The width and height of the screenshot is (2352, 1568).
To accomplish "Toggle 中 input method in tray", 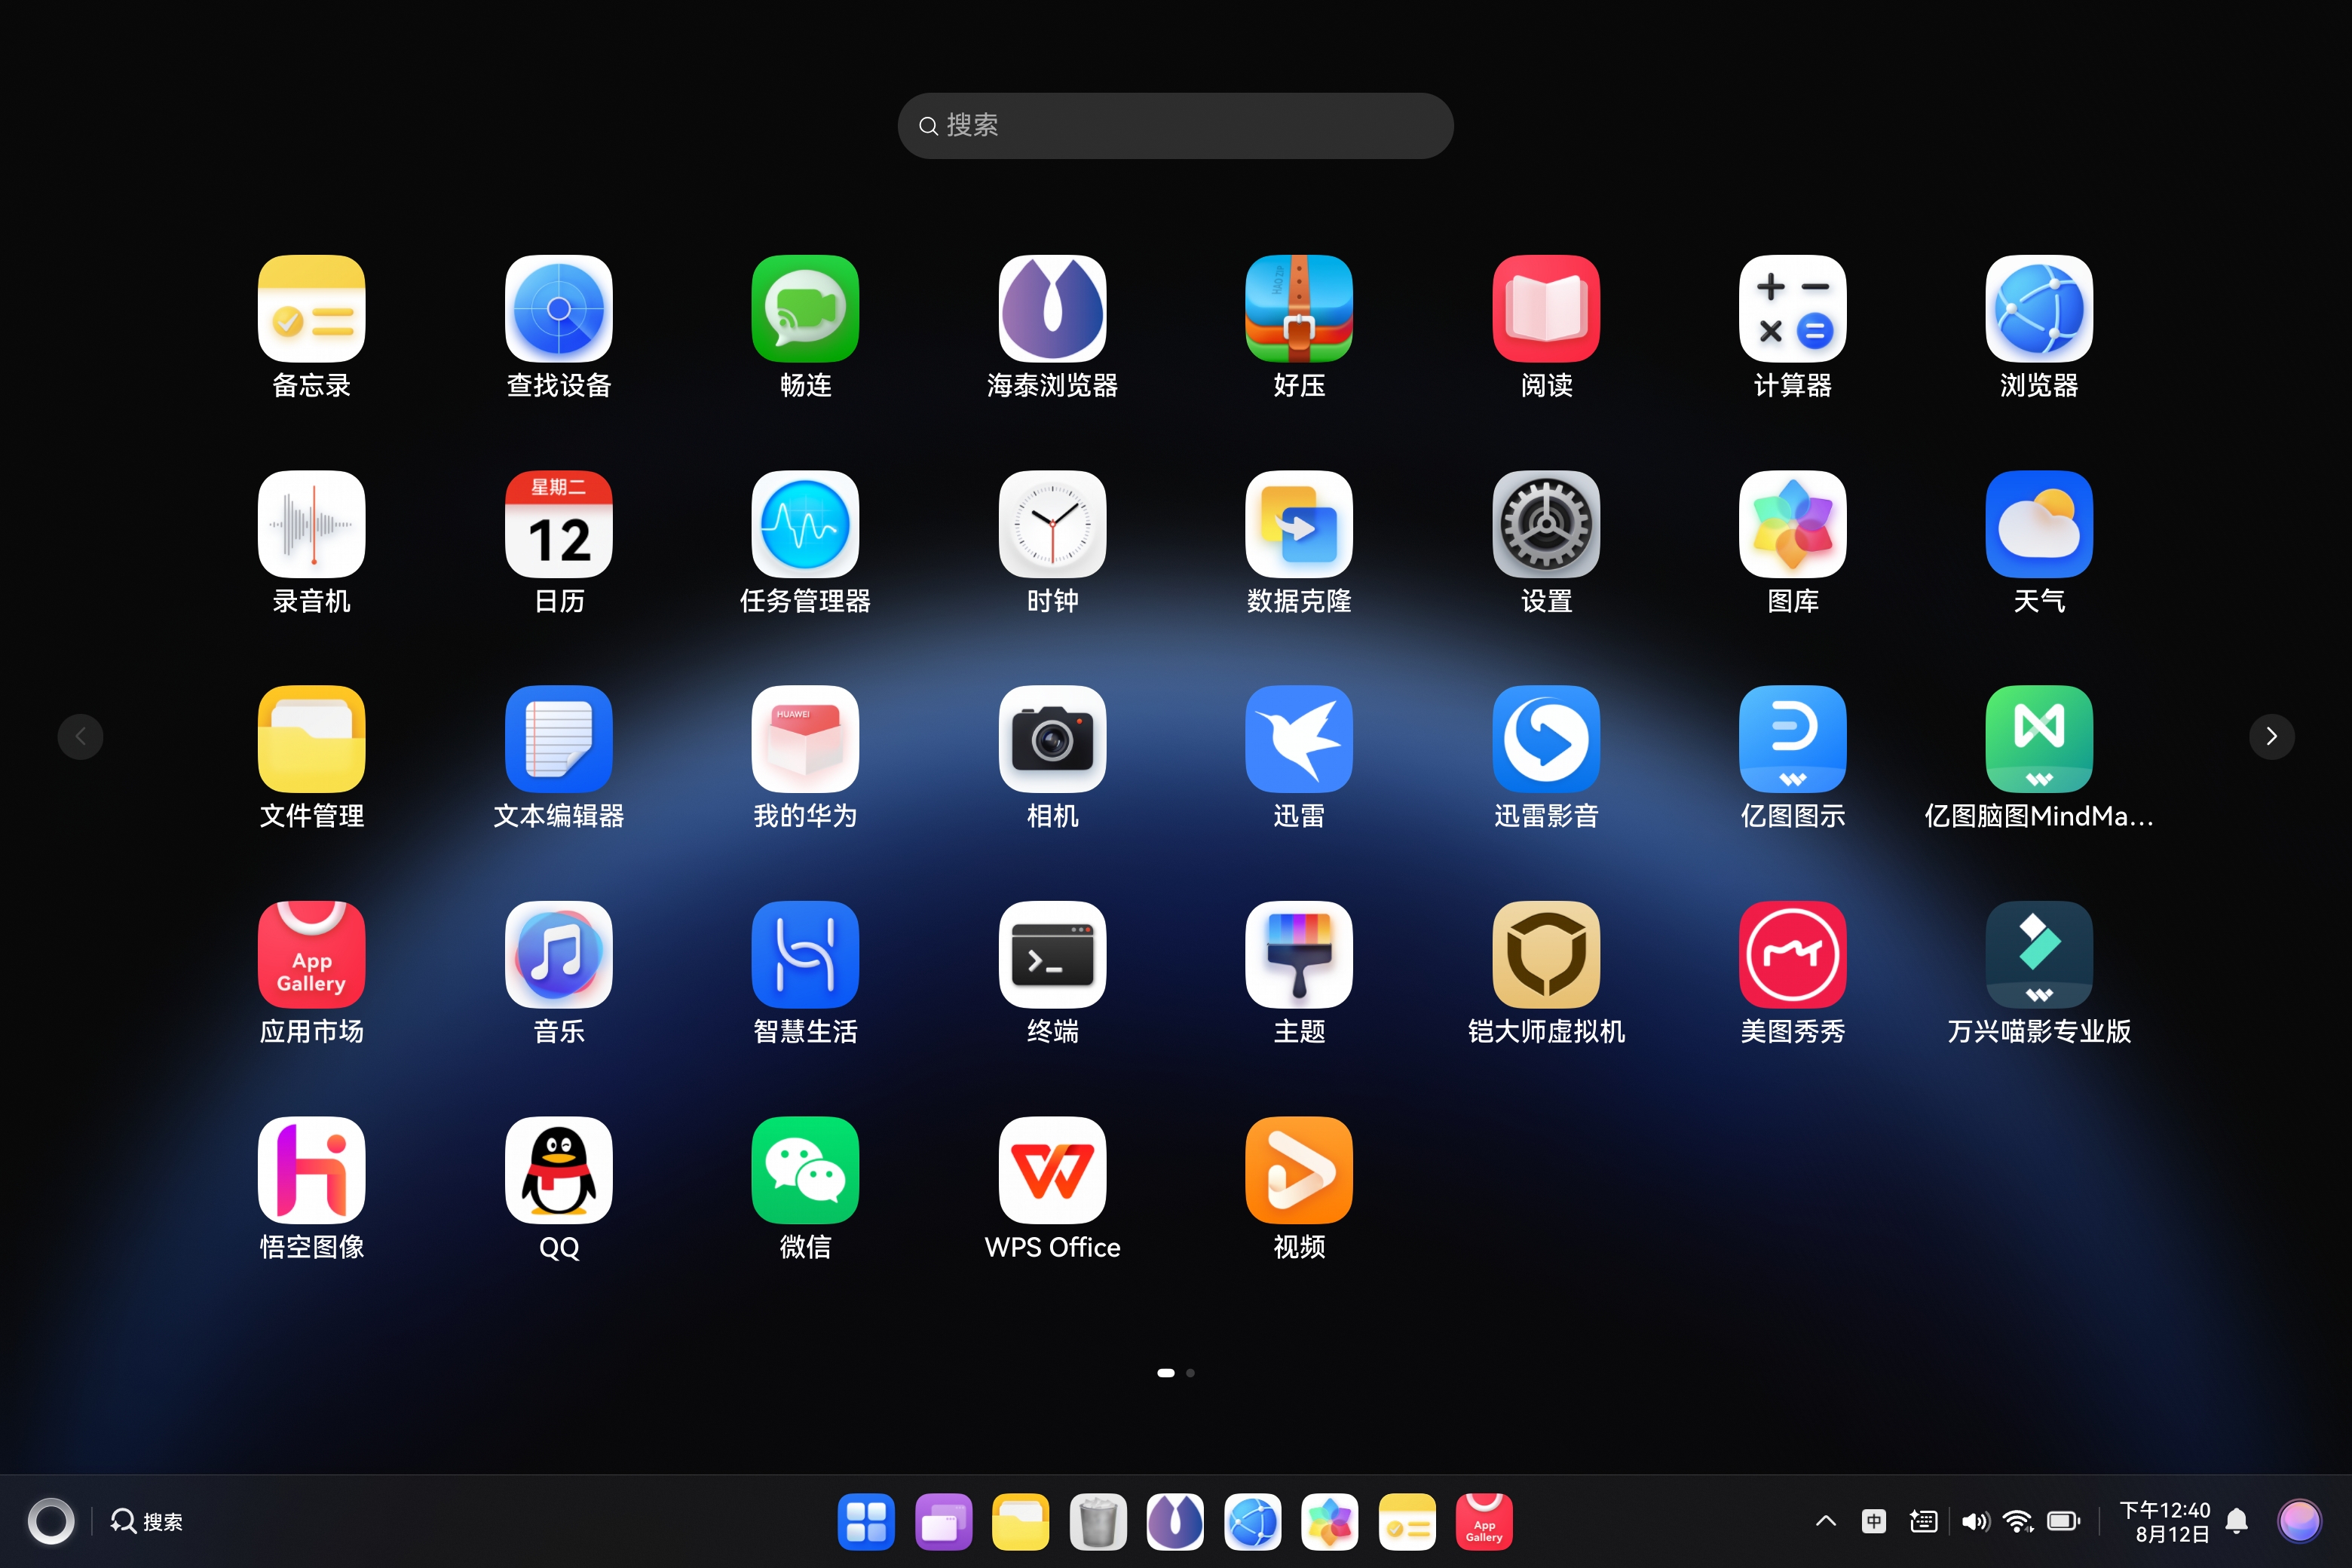I will click(1873, 1521).
